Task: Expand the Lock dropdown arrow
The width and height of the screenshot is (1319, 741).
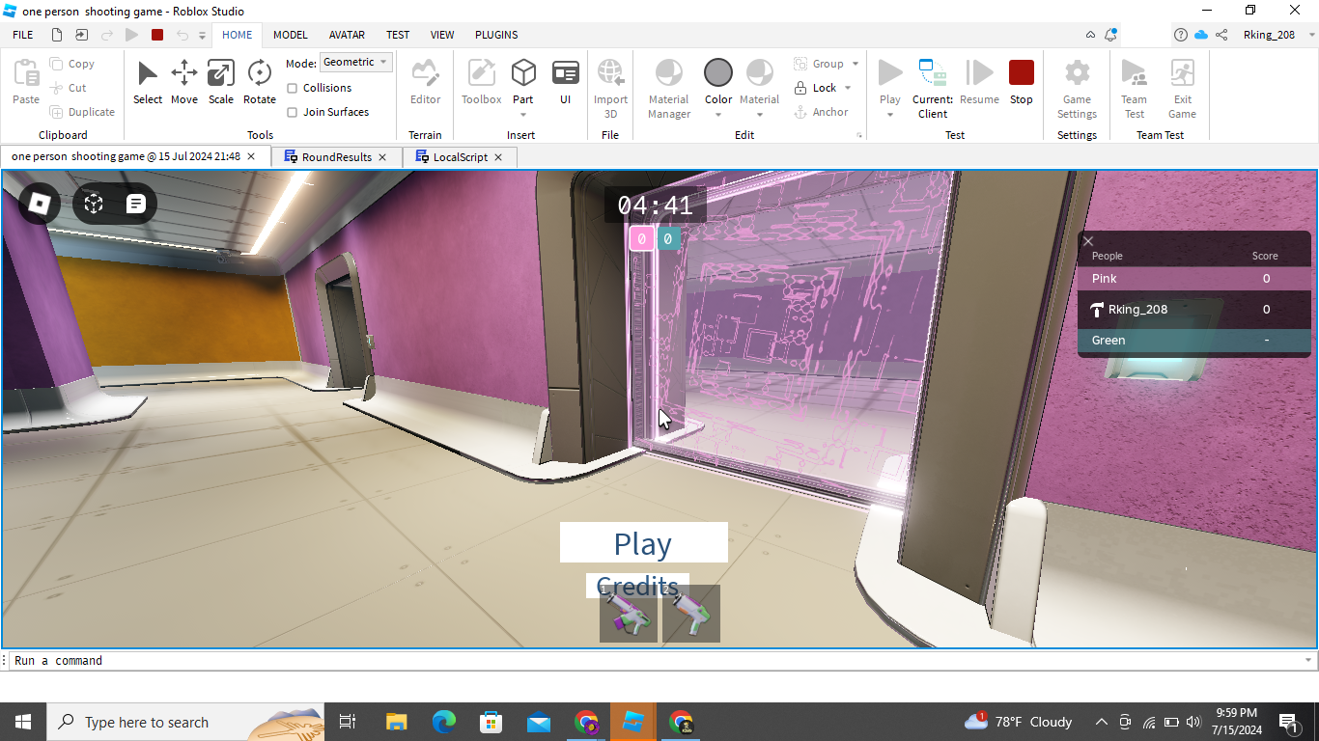Action: (x=848, y=88)
